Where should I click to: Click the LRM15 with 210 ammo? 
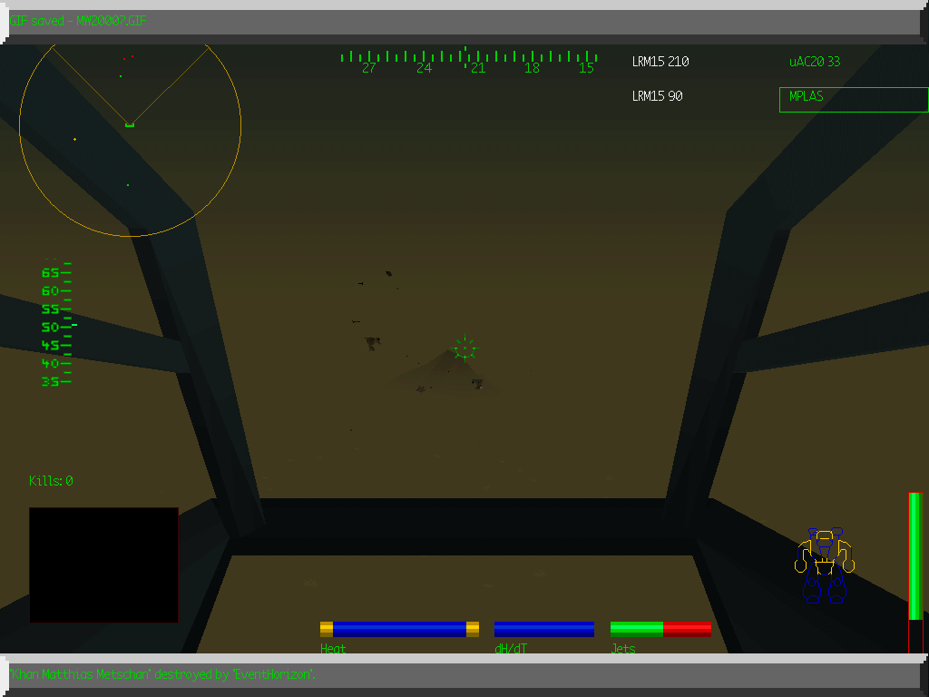coord(660,61)
